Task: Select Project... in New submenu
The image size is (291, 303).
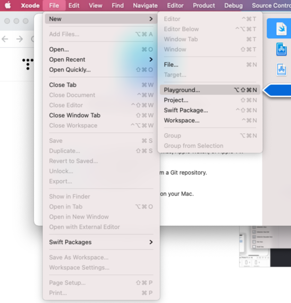Action: (x=210, y=100)
